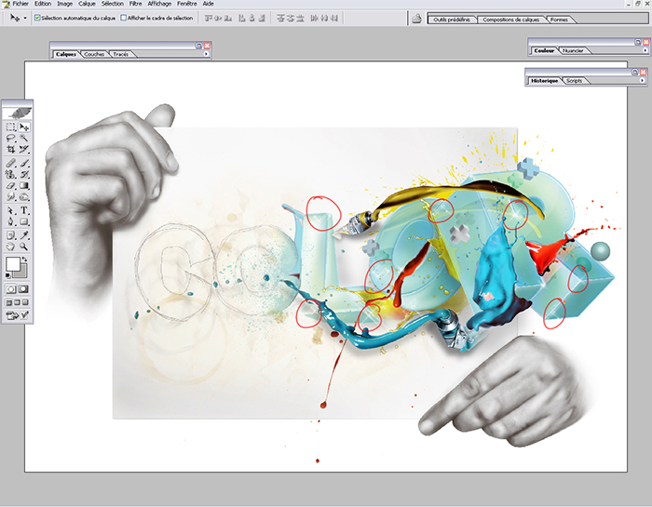This screenshot has width=652, height=507.
Task: Choose the Hand tool
Action: [x=11, y=248]
